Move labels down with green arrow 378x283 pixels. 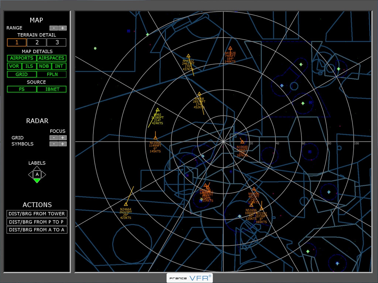click(37, 181)
